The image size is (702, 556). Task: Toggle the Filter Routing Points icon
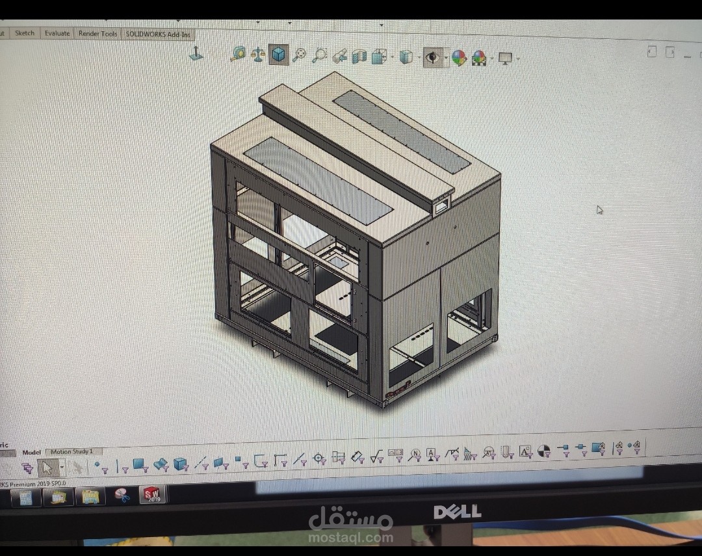pos(581,449)
